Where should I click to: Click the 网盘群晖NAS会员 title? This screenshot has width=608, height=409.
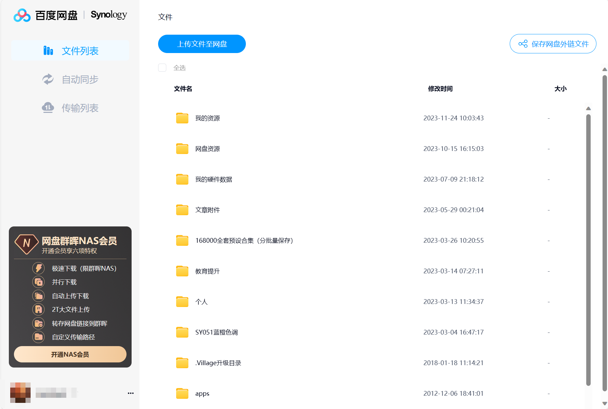pos(79,241)
